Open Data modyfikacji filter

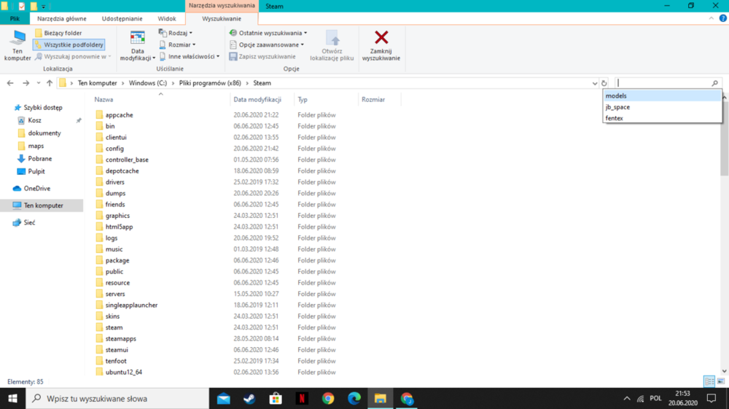tap(138, 45)
